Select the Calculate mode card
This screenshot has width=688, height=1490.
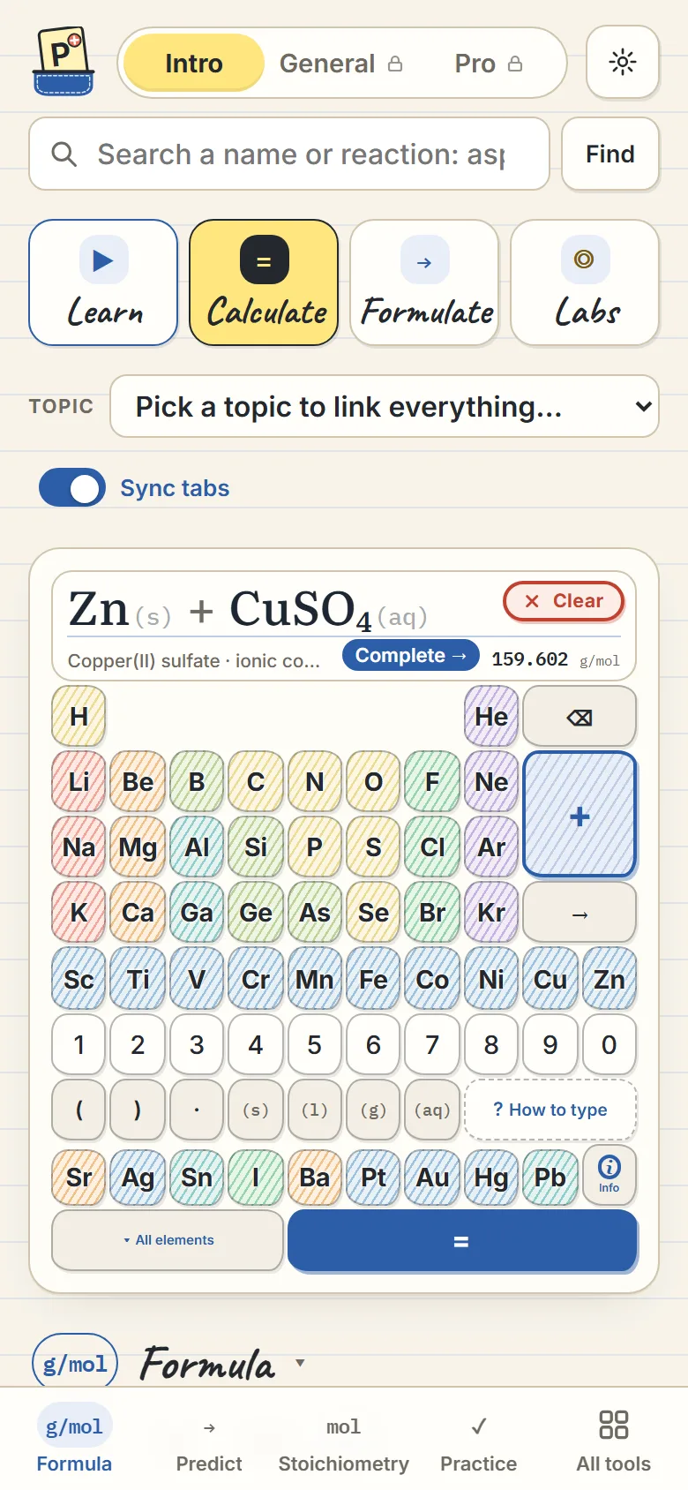(x=264, y=282)
